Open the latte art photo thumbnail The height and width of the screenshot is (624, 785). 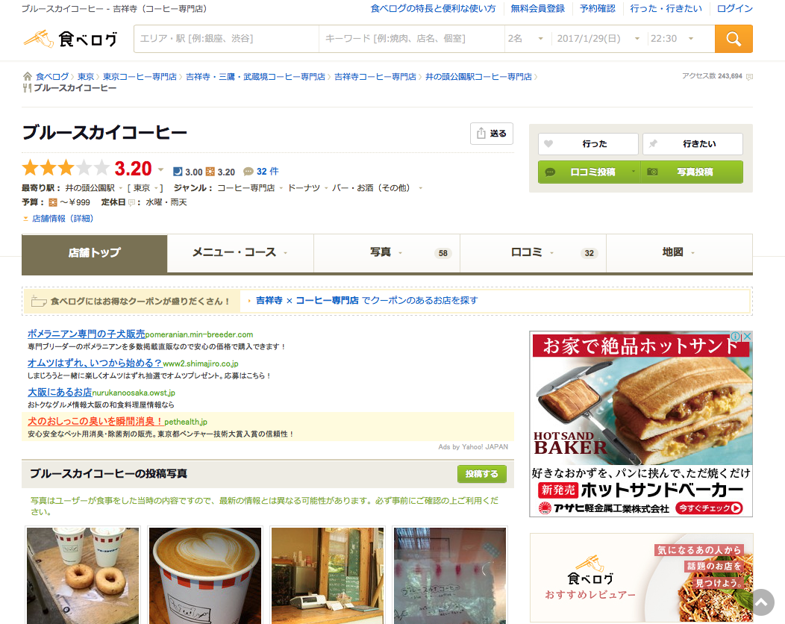[x=205, y=575]
